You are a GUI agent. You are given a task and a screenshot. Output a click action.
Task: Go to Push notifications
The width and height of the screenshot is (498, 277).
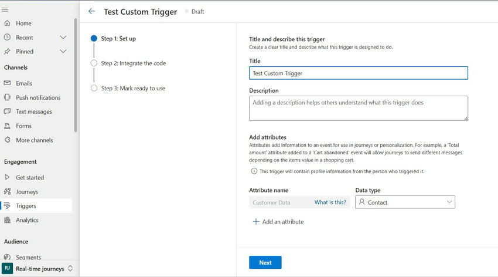(x=37, y=97)
